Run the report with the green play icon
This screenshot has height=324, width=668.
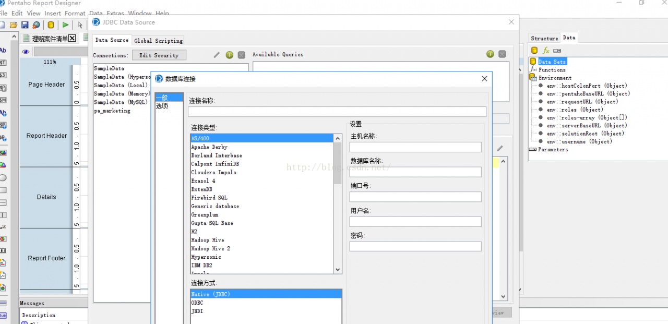(65, 25)
